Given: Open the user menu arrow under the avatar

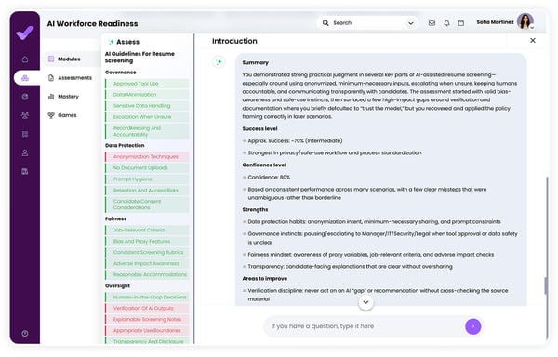Looking at the screenshot, I should click(x=532, y=27).
